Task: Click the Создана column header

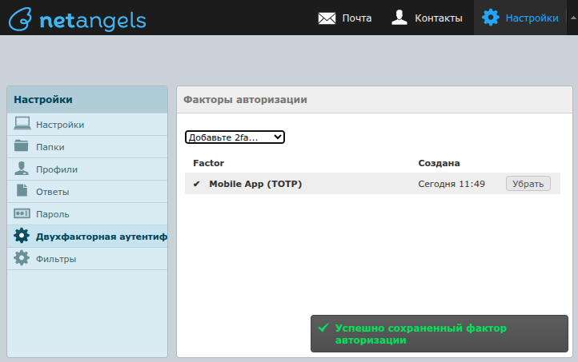Action: click(439, 163)
